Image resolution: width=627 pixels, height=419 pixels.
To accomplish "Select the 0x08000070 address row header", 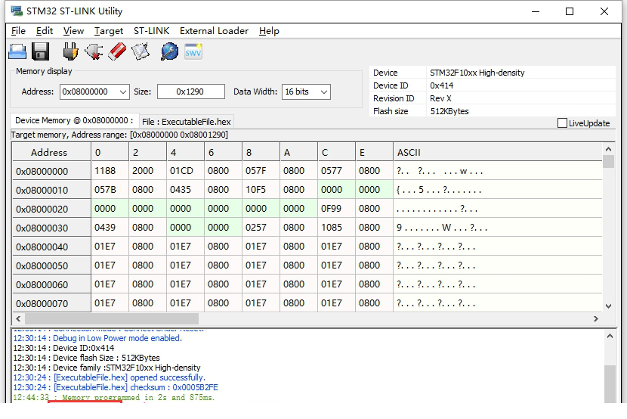I will pos(51,303).
